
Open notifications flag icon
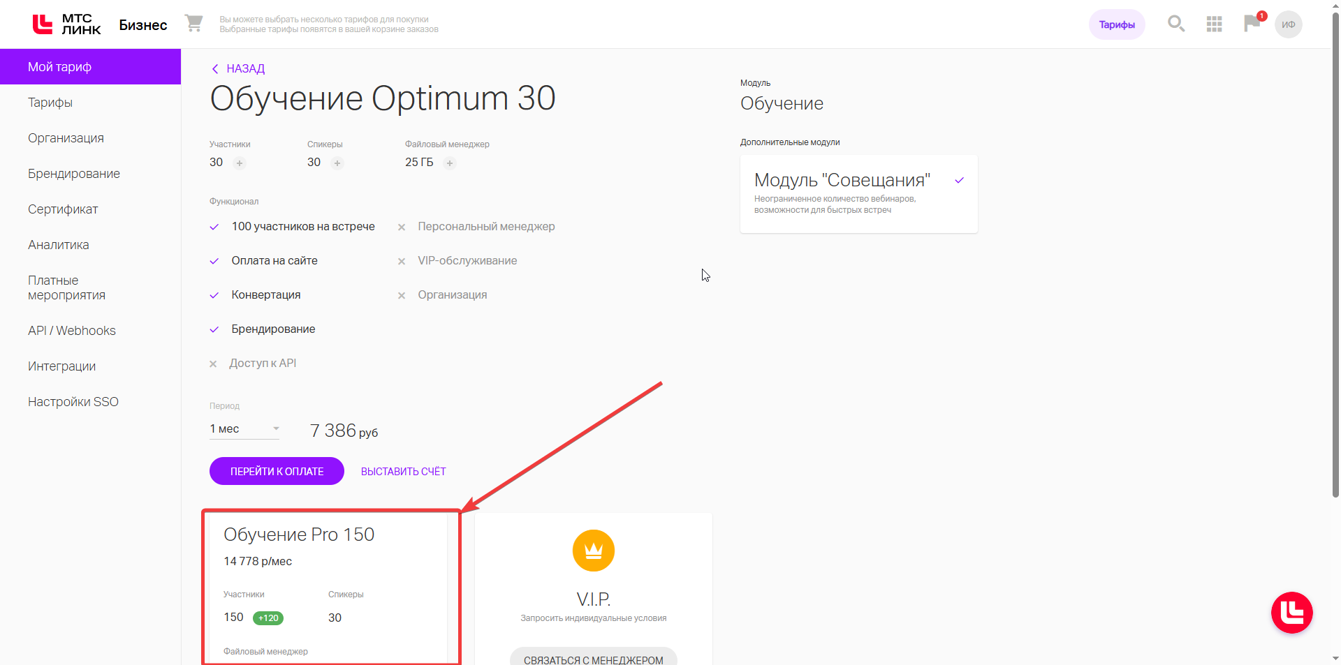click(1252, 24)
